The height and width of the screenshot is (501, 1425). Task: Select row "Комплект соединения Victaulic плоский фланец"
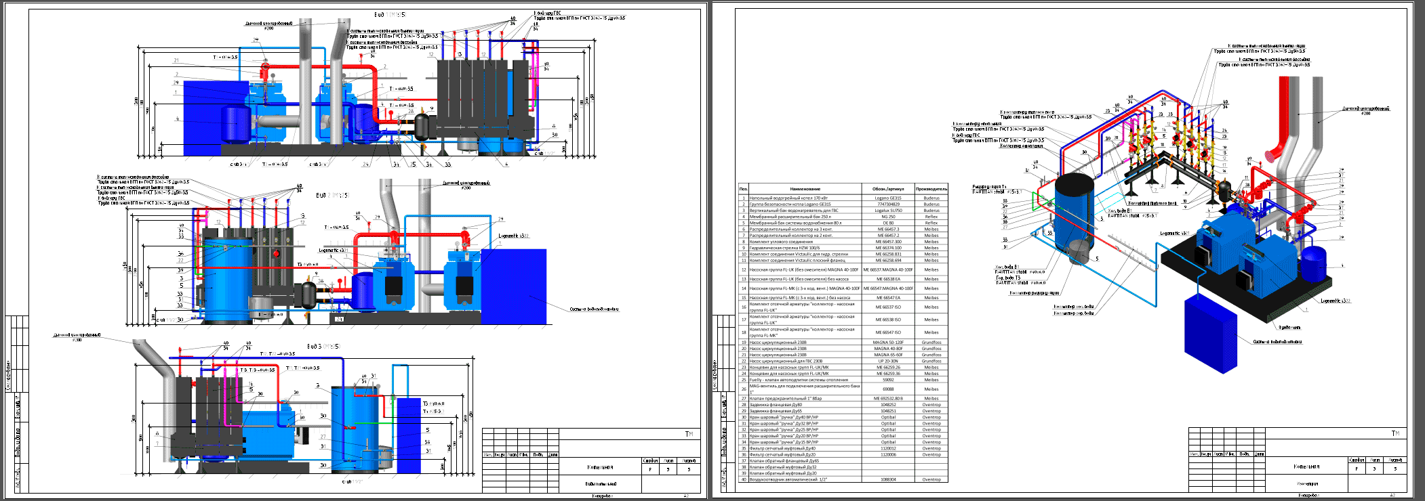pyautogui.click(x=843, y=261)
